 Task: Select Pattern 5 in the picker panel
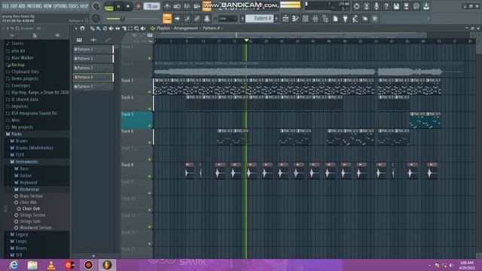point(93,87)
